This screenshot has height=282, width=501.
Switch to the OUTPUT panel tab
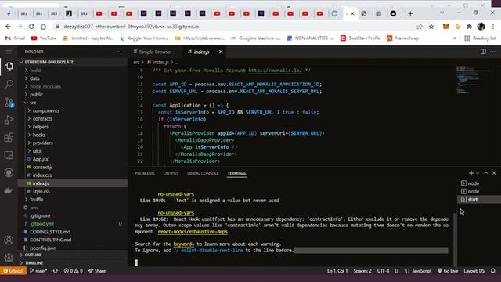click(171, 173)
